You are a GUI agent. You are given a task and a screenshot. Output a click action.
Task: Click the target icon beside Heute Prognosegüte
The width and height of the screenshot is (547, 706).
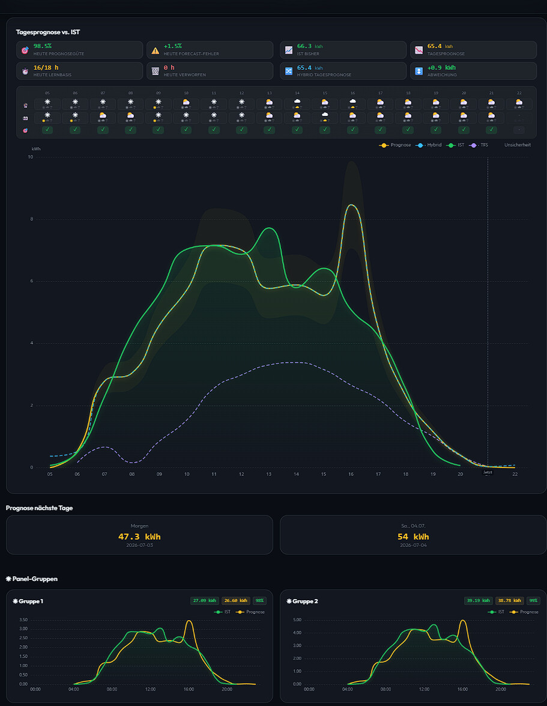25,50
